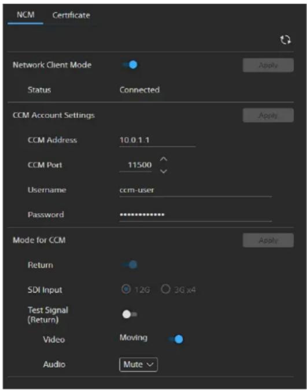Toggle the Return switch
This screenshot has width=307, height=390.
130,265
